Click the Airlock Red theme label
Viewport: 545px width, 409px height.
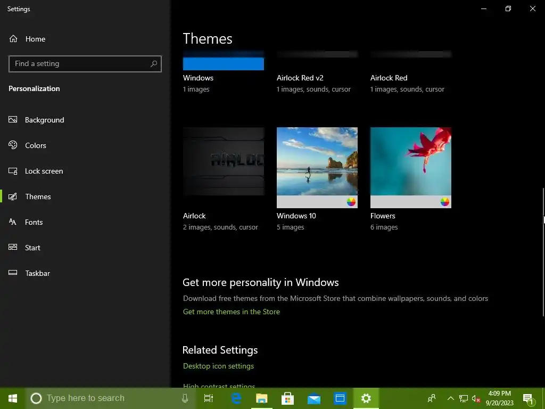389,78
